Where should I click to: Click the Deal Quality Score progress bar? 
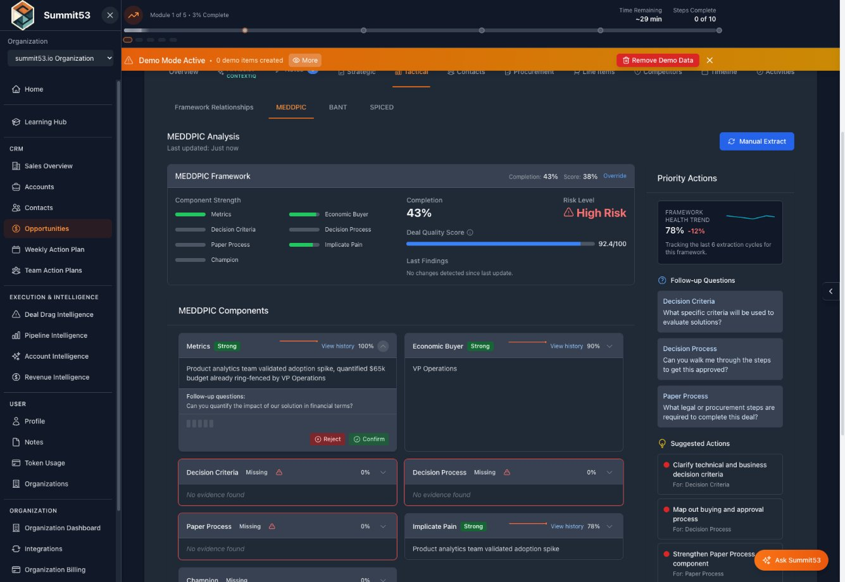click(500, 244)
